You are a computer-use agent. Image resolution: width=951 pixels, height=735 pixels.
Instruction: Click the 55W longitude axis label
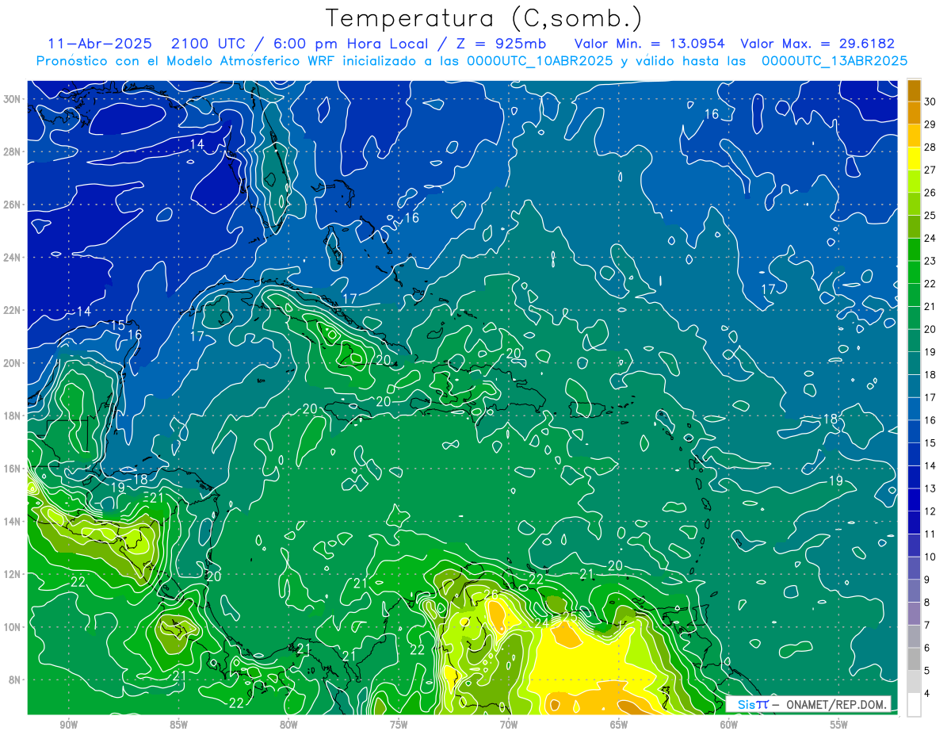(839, 725)
